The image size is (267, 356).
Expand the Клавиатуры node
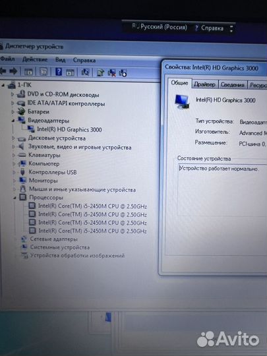pyautogui.click(x=14, y=155)
